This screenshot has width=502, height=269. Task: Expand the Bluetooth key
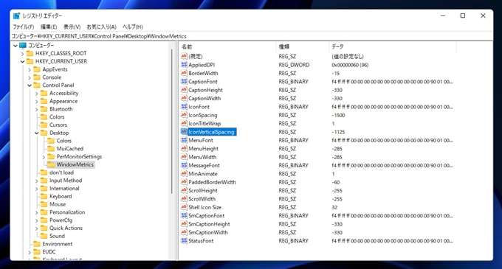36,109
